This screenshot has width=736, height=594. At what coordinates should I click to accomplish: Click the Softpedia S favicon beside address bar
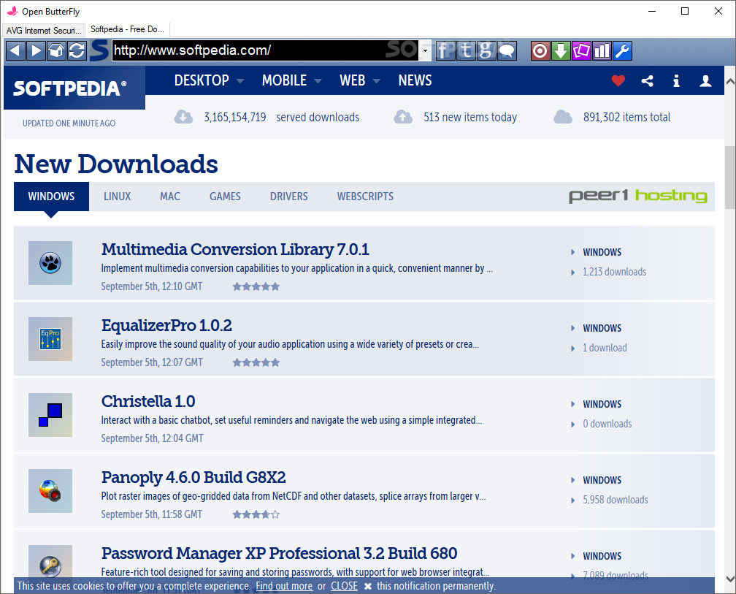[x=99, y=50]
